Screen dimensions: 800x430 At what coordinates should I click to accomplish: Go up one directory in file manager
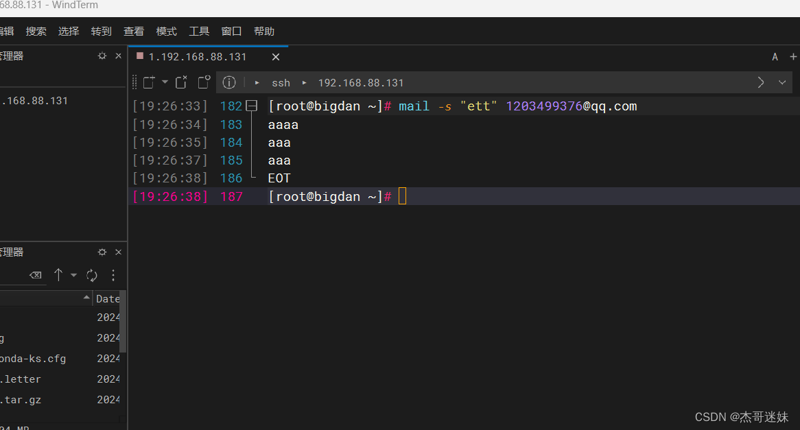point(58,274)
